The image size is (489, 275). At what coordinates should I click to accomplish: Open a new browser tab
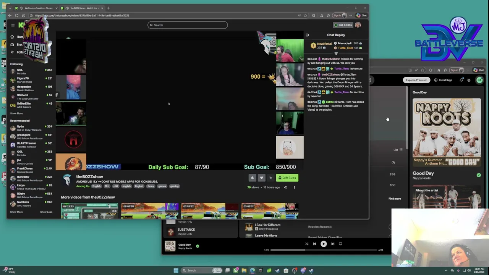tap(108, 8)
